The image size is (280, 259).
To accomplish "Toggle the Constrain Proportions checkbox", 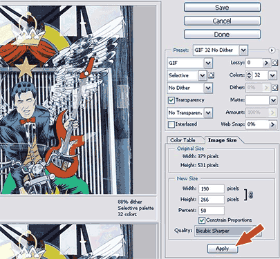I will coord(202,220).
